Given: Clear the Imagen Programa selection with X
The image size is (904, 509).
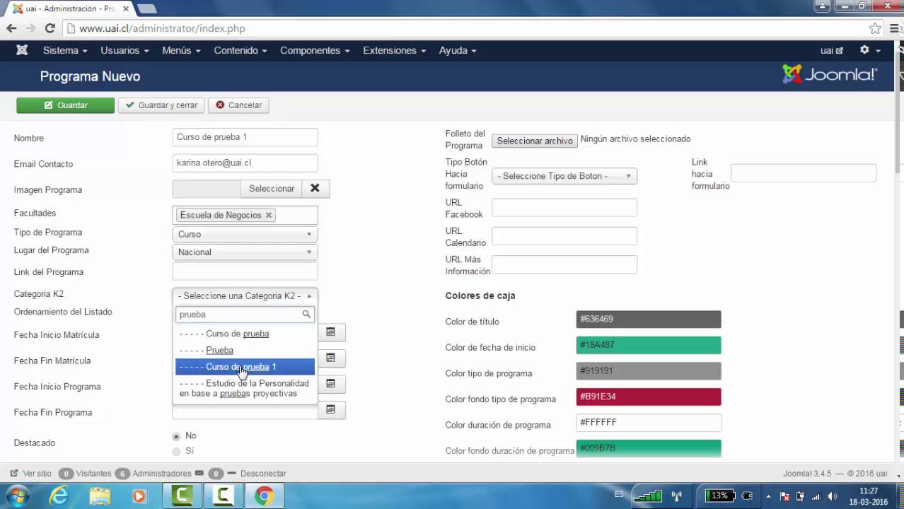Looking at the screenshot, I should pos(315,189).
